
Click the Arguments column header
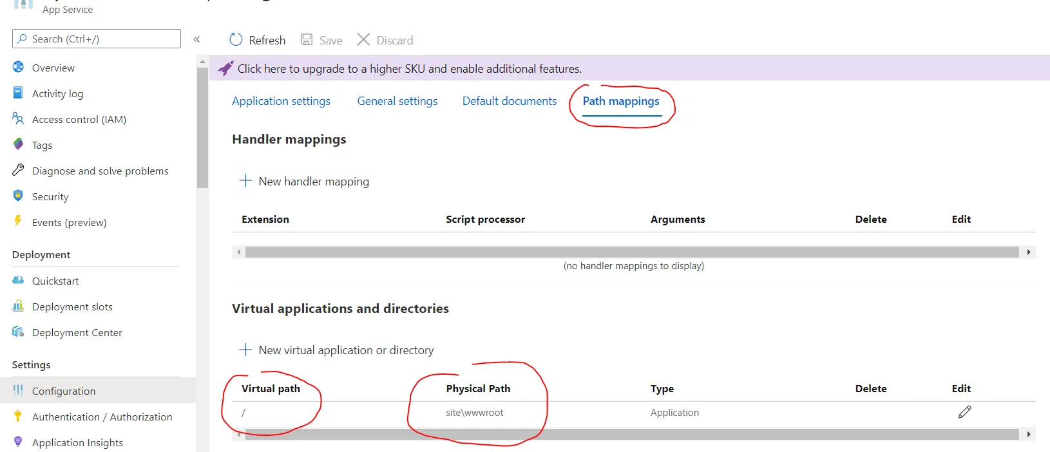coord(678,219)
